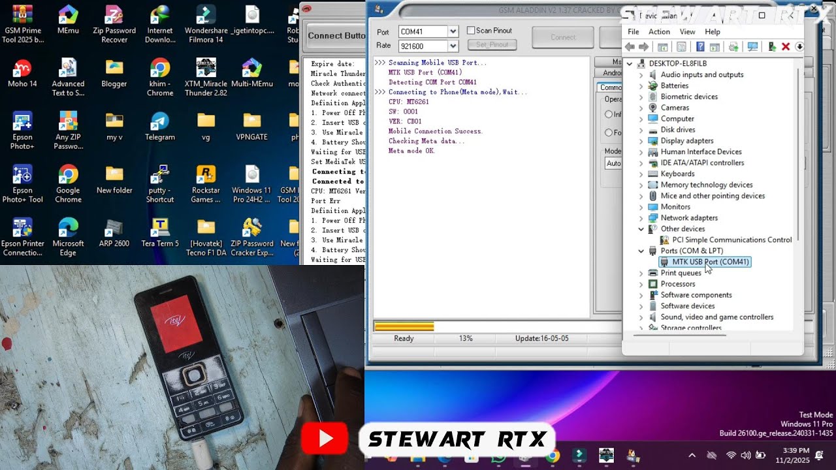Click the 'Update:16-05-05' status bar entry
836x470 pixels.
point(541,339)
